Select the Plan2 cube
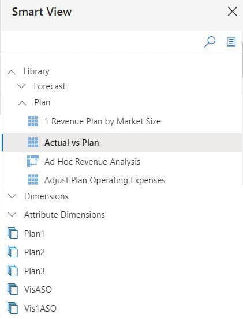Screen dimensions: 243x319 coord(34,252)
